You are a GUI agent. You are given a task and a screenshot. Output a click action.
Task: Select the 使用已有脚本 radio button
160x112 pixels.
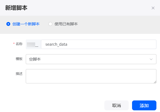[50, 24]
